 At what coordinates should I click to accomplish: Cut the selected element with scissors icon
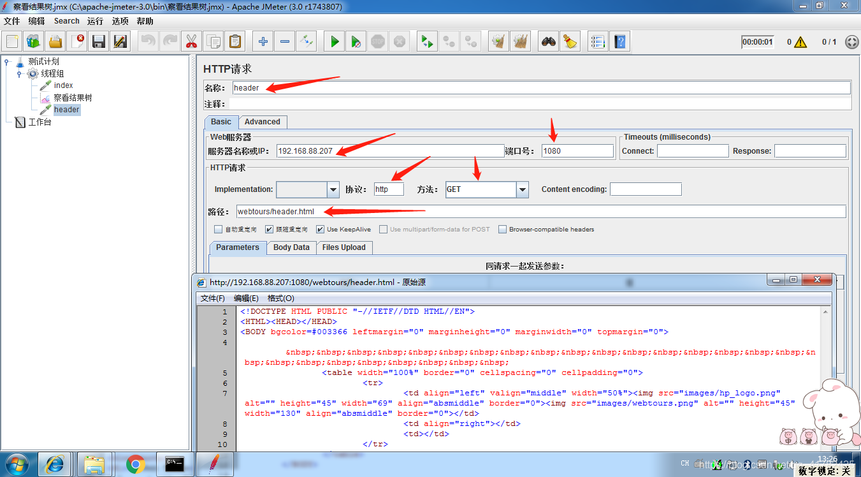(191, 42)
